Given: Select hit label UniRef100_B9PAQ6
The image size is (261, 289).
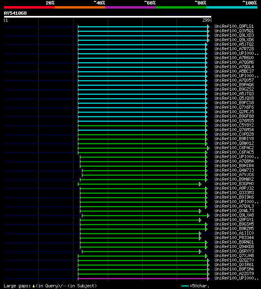Looking at the screenshot, I should (x=234, y=85).
